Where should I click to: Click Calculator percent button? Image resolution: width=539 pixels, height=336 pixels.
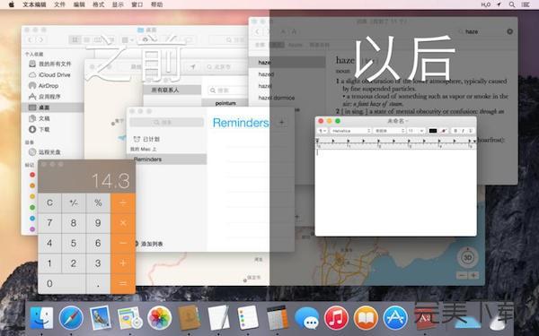coord(98,202)
